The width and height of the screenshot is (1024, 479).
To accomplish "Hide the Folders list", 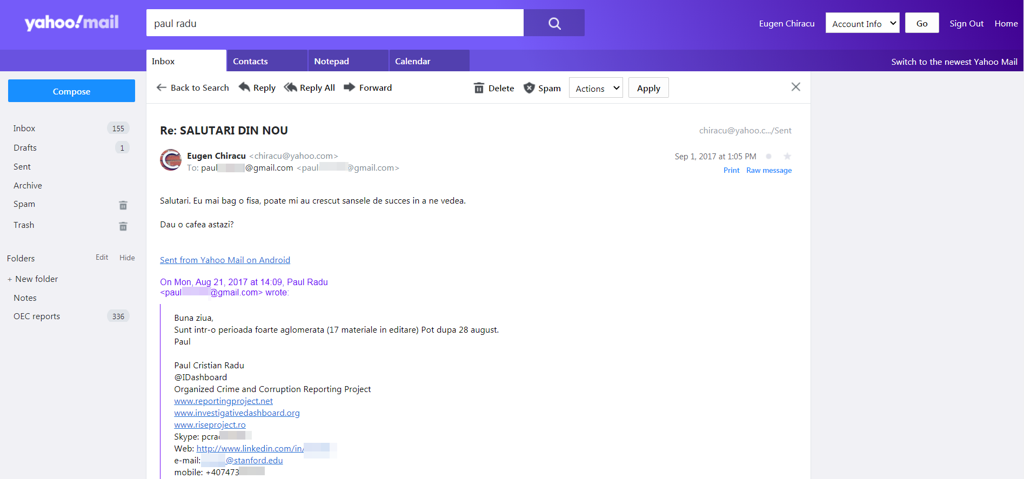I will click(x=127, y=258).
